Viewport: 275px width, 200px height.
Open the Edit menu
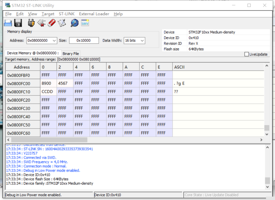pyautogui.click(x=20, y=14)
